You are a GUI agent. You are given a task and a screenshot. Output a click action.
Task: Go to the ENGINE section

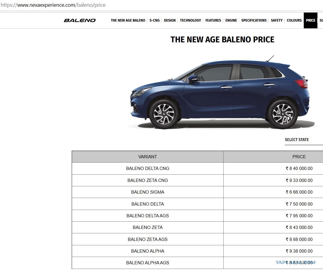[231, 20]
